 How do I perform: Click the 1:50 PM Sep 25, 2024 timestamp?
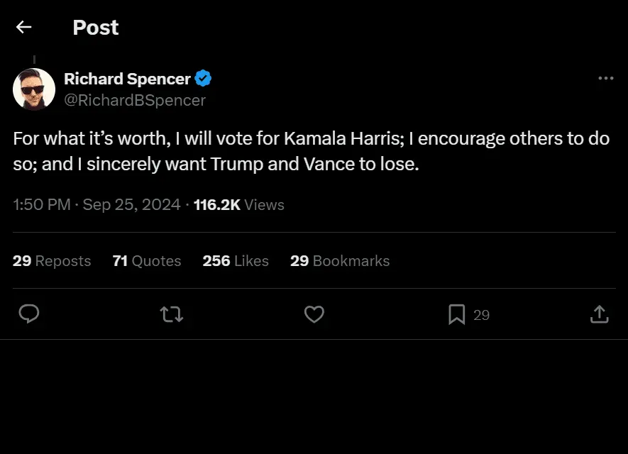tap(97, 205)
